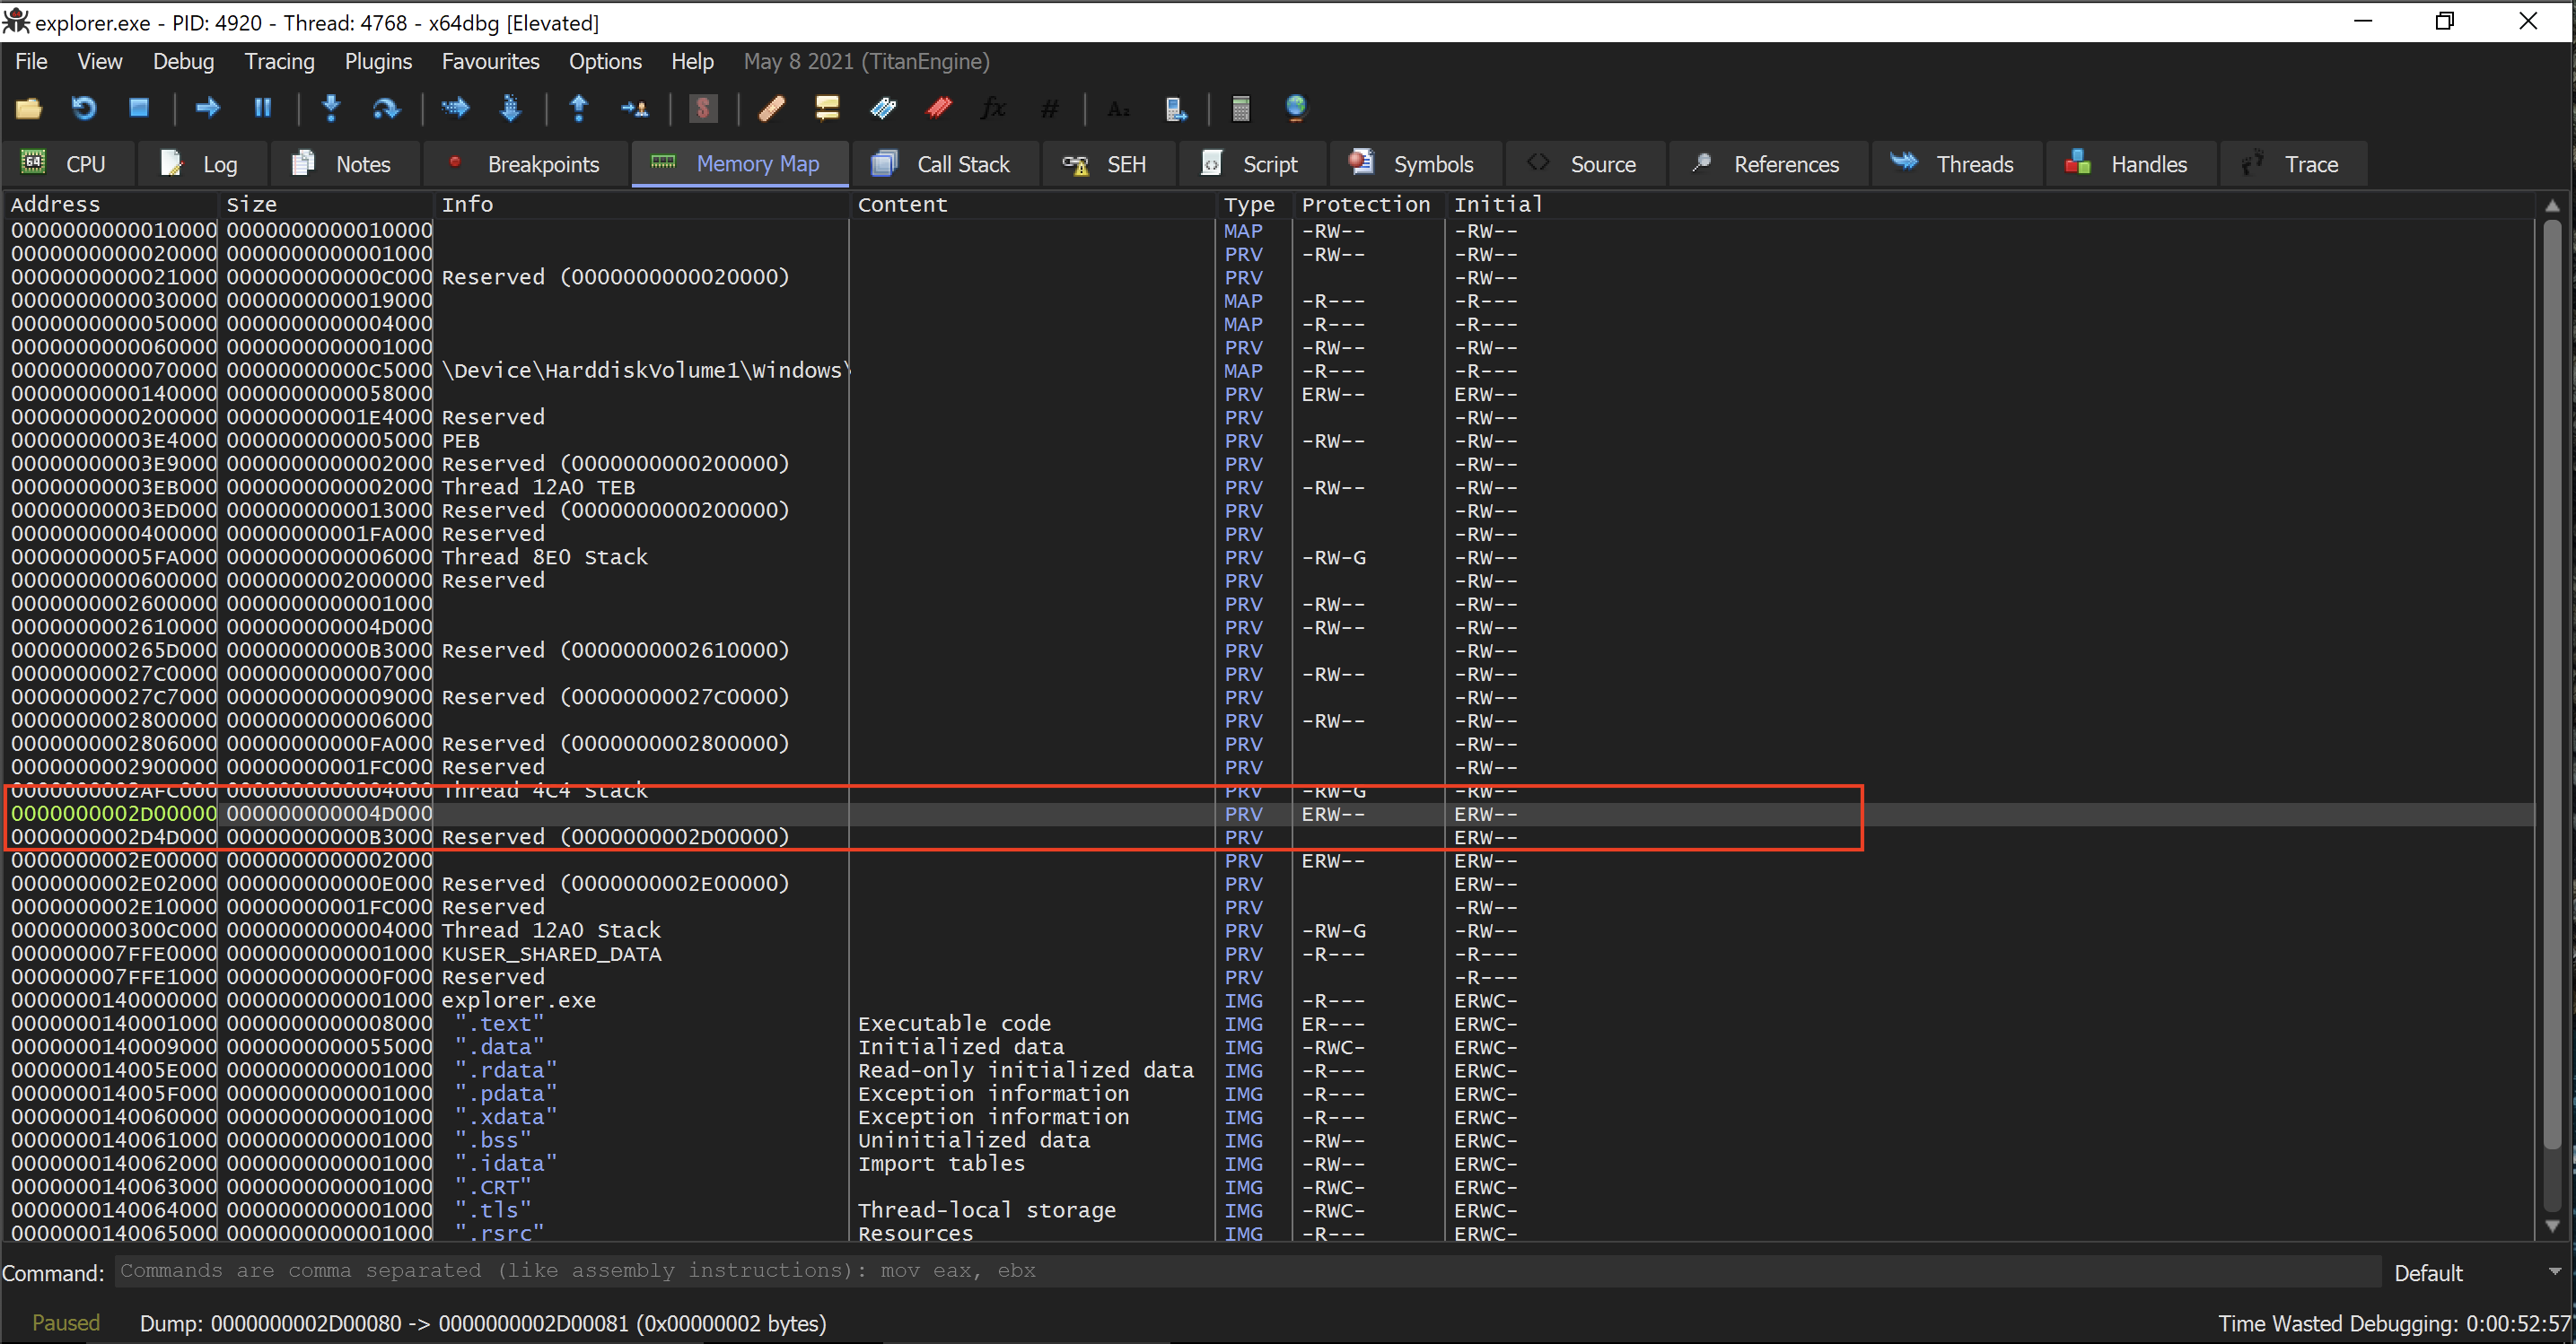This screenshot has height=1344, width=2576.
Task: Select the 0000000002D00000 memory row
Action: coord(1268,814)
